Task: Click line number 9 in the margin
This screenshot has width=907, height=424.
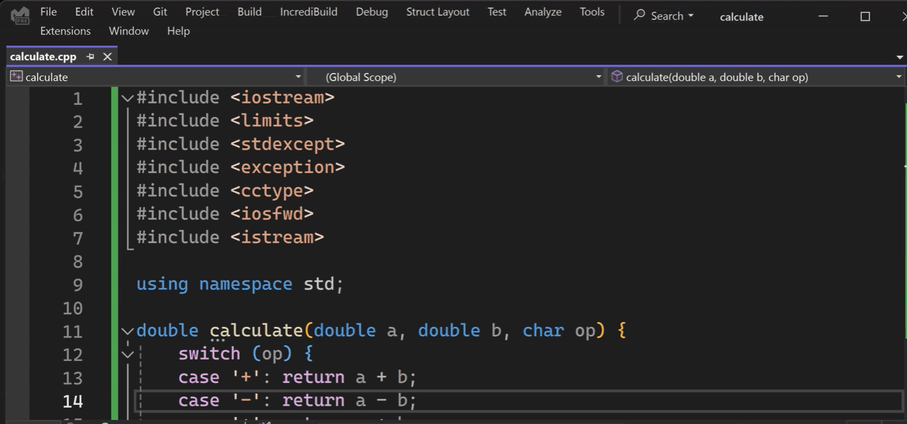Action: click(x=77, y=285)
